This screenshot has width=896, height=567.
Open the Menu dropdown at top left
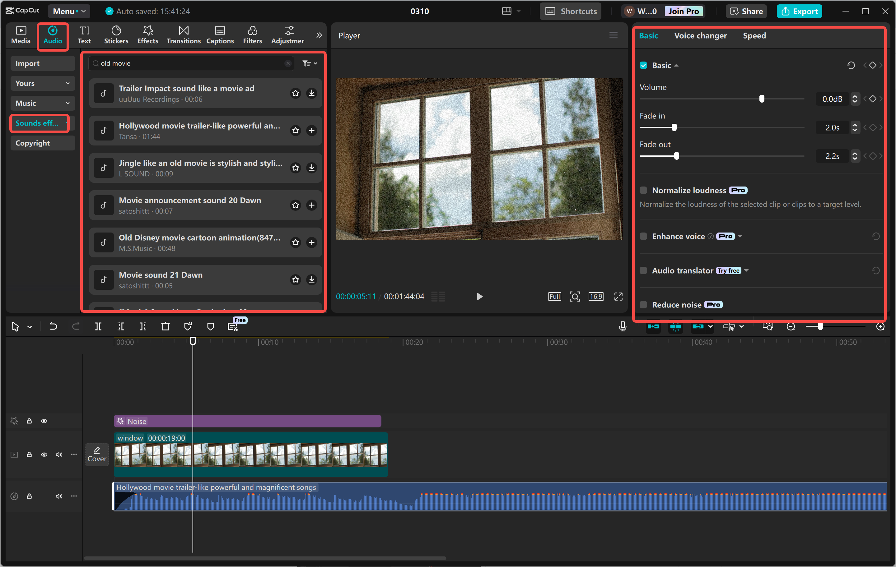point(69,11)
